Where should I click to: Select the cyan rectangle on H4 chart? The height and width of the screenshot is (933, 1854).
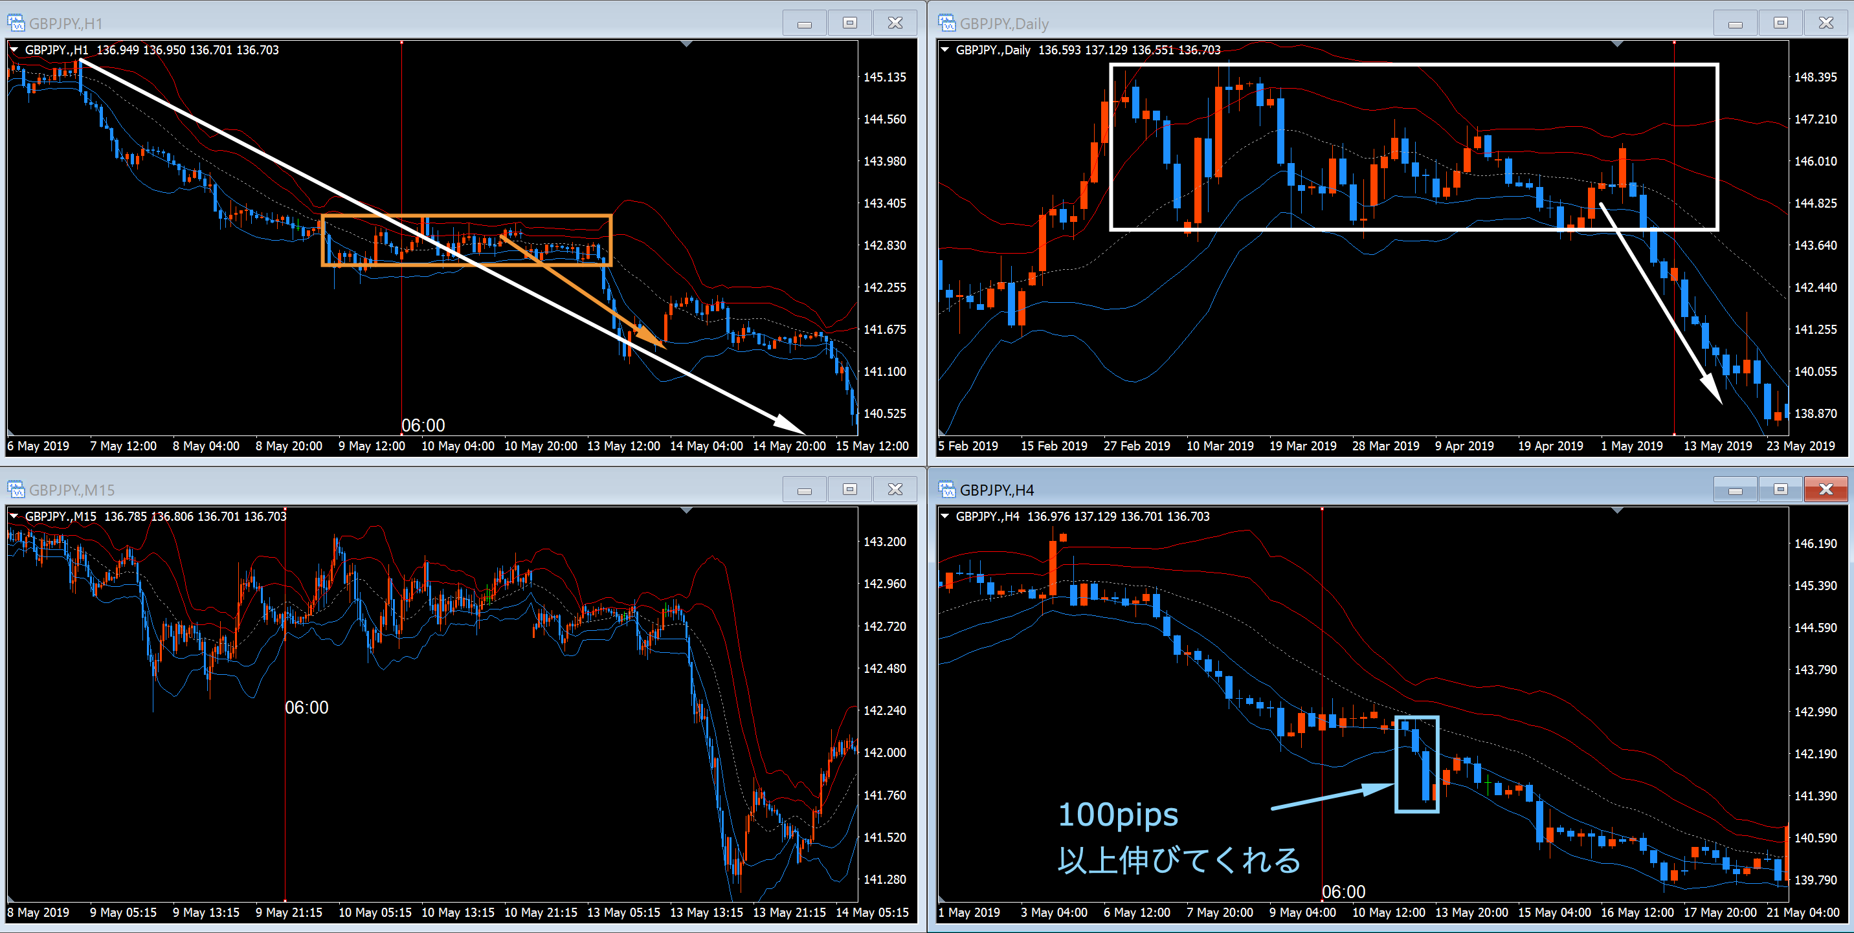tap(1397, 764)
